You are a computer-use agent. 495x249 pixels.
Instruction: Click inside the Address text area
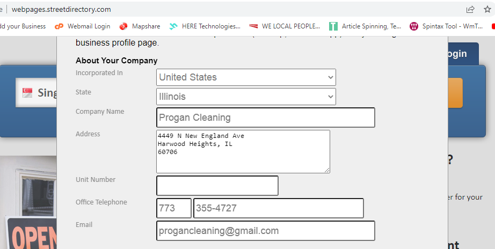[243, 151]
